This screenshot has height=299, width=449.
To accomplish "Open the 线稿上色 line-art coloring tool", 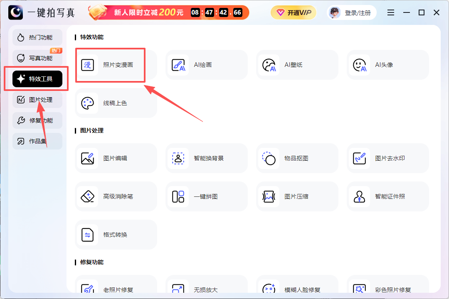I will [x=116, y=103].
